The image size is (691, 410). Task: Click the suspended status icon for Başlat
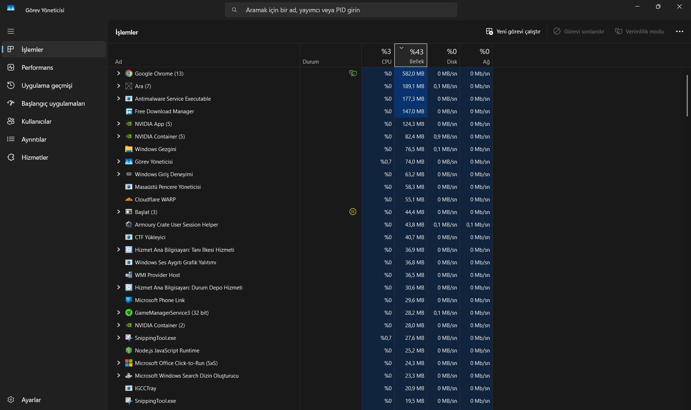(x=353, y=212)
